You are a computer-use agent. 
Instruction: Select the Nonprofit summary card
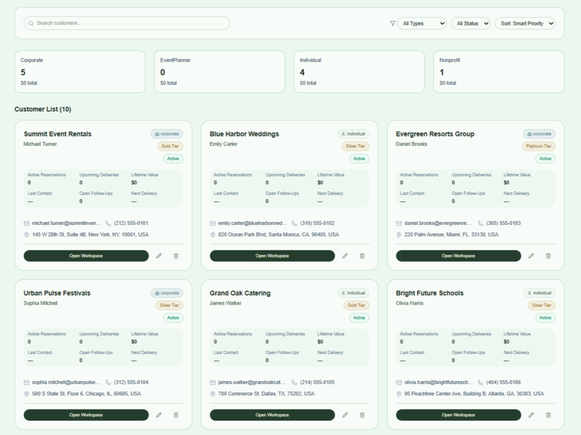click(x=499, y=72)
